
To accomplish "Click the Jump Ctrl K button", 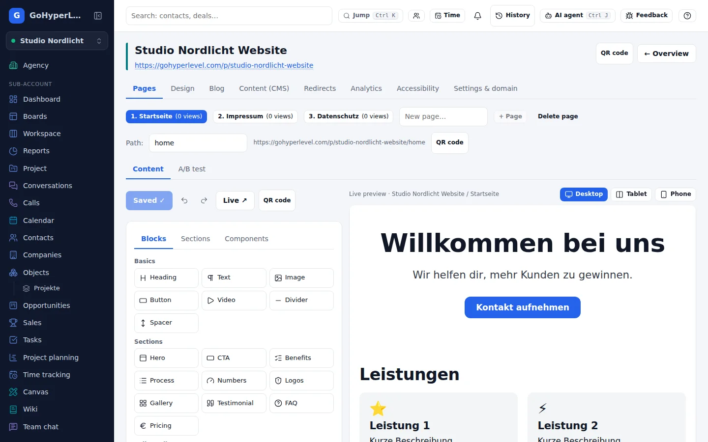I will (x=371, y=16).
